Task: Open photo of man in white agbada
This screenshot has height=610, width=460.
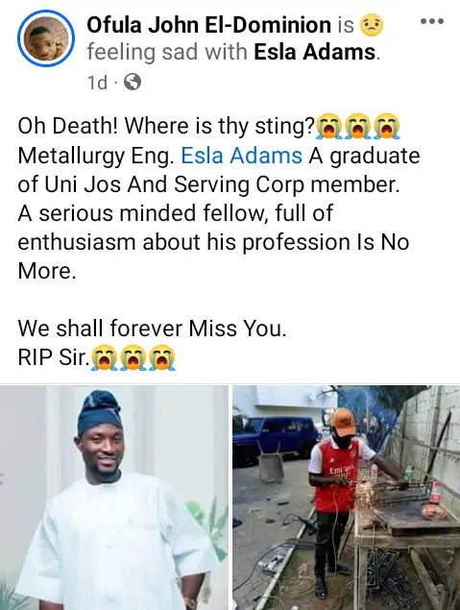Action: coord(114,498)
